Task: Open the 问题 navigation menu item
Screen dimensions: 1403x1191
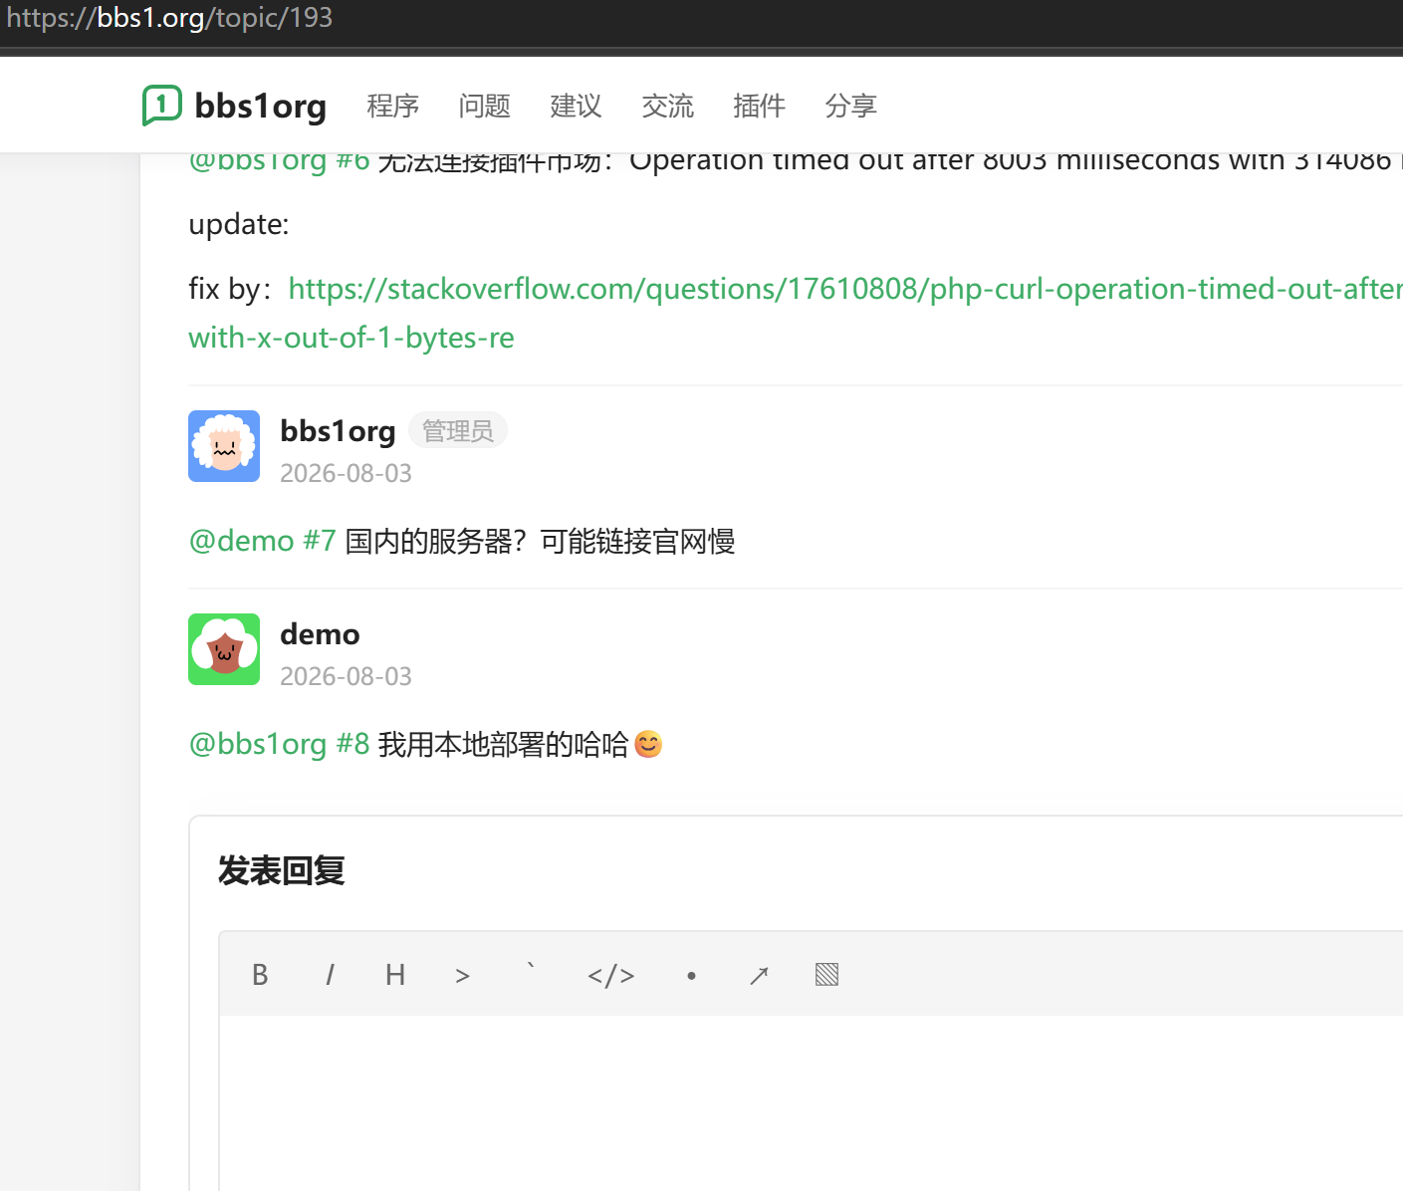Action: point(484,106)
